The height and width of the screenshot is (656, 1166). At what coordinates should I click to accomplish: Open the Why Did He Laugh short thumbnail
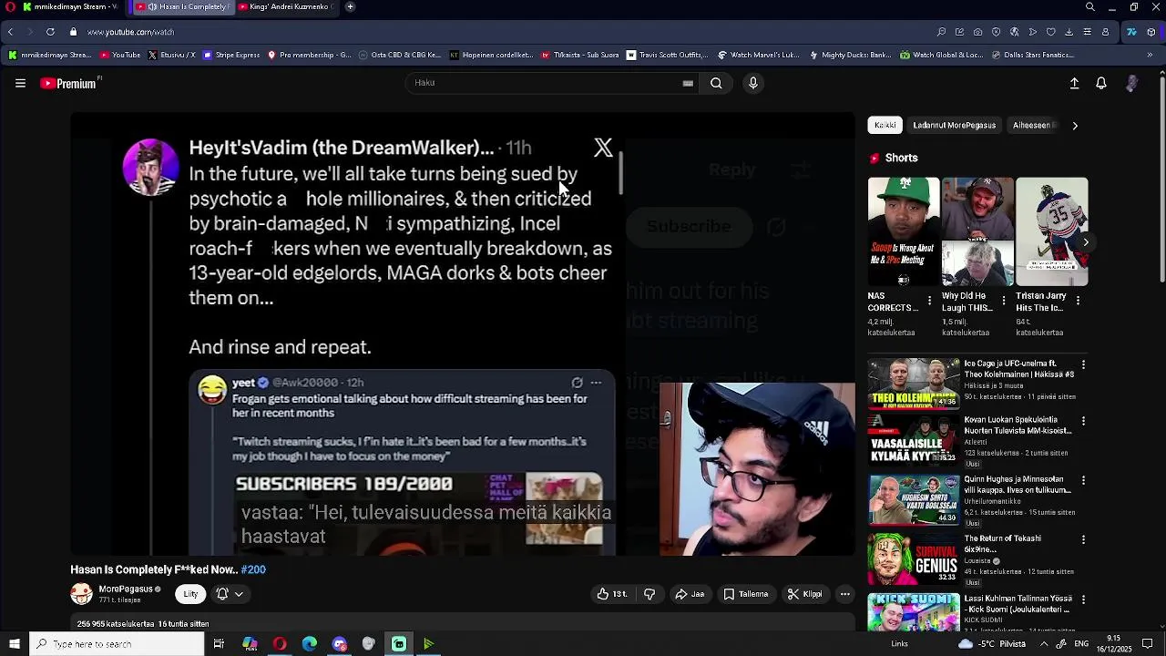[x=977, y=231]
